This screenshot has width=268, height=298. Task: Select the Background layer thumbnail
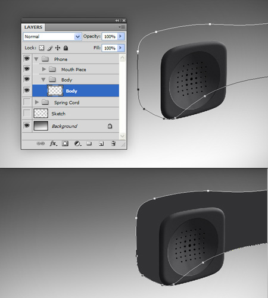point(41,126)
